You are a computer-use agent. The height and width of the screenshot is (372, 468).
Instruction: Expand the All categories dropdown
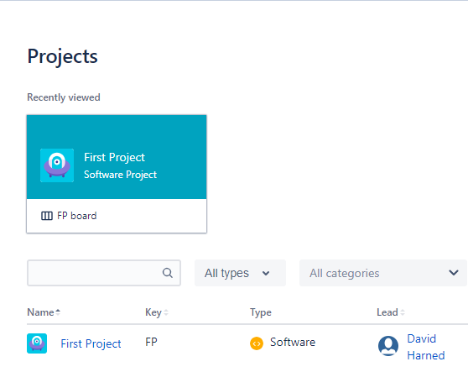[383, 273]
